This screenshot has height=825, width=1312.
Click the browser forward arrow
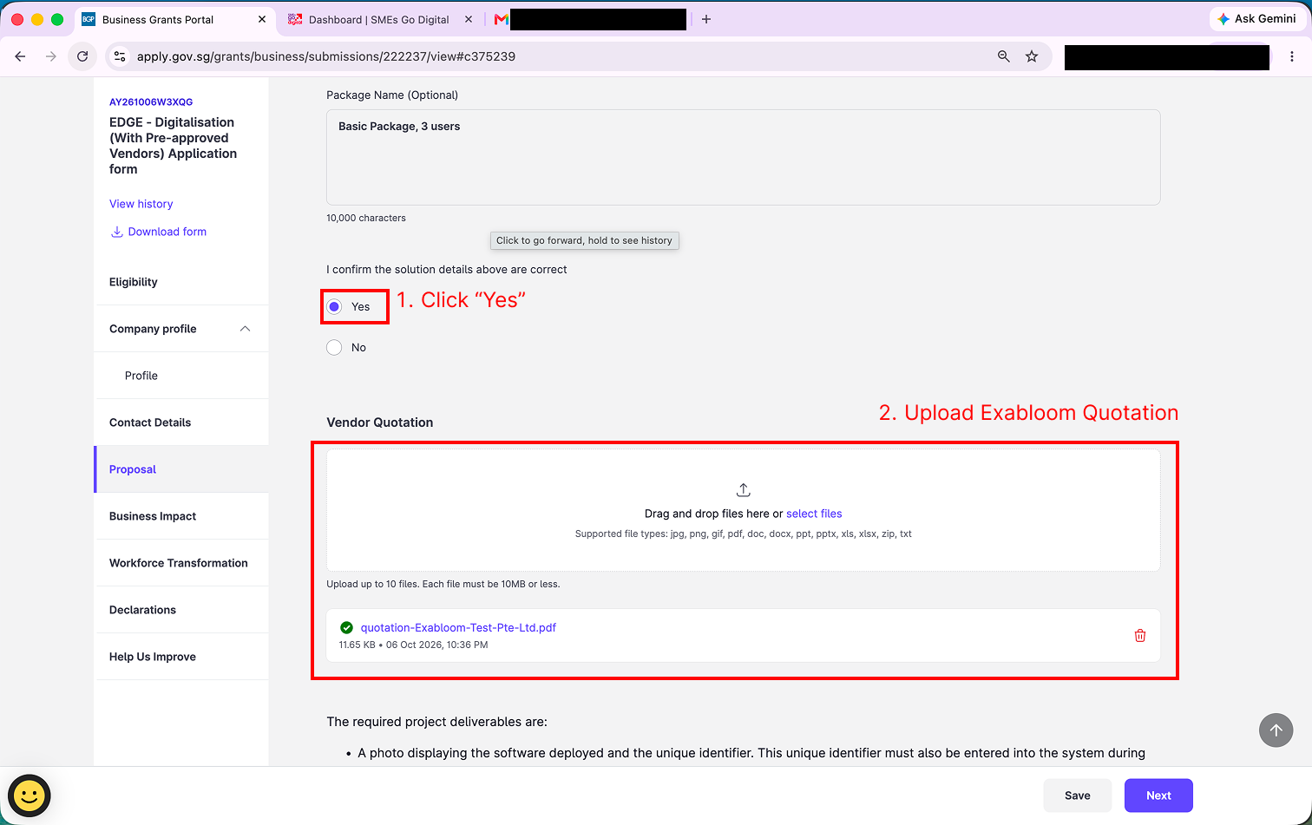(51, 56)
